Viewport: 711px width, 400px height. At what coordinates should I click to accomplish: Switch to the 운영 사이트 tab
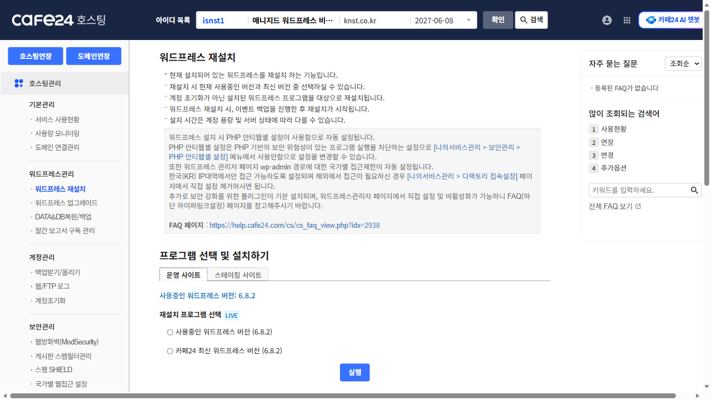pos(183,274)
